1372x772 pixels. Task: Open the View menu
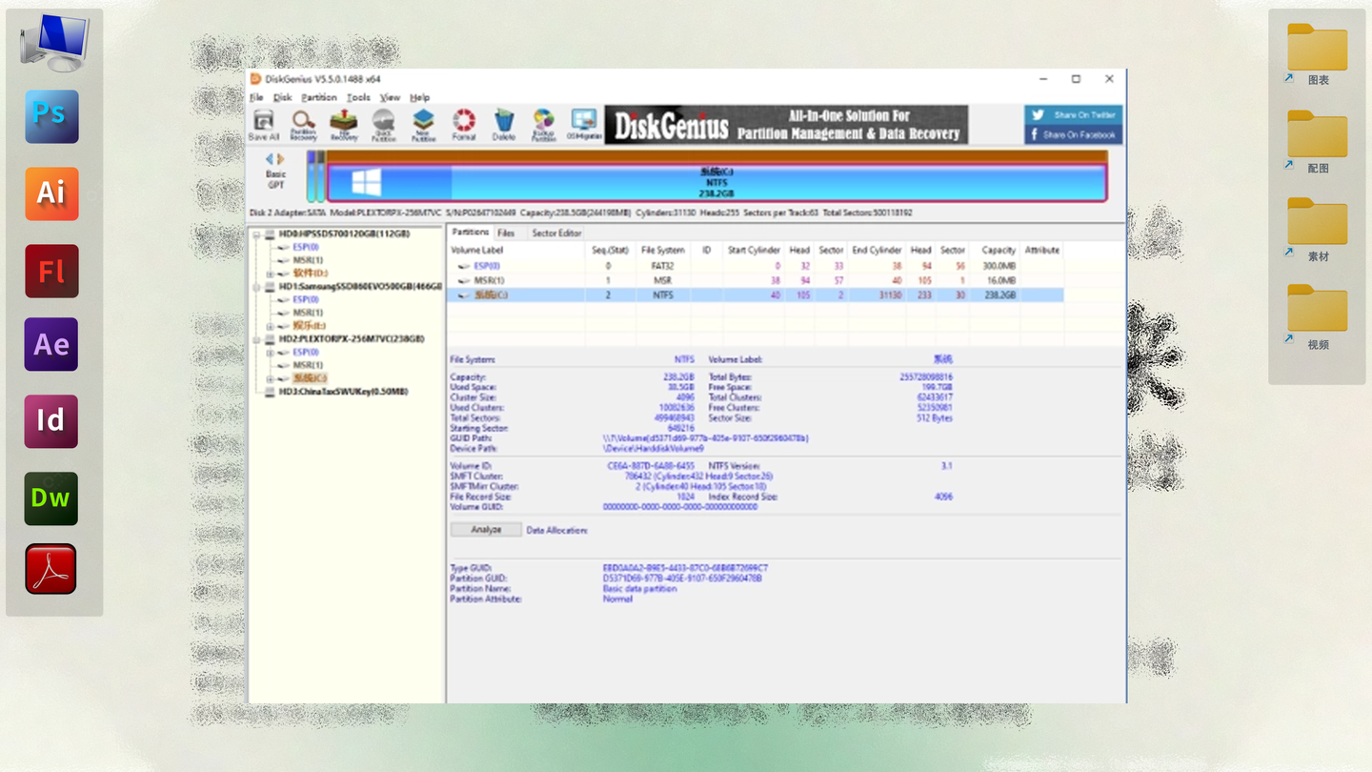tap(391, 97)
